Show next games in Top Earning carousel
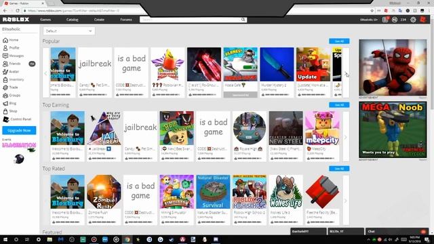Image resolution: width=434 pixels, height=244 pixels. (x=346, y=137)
